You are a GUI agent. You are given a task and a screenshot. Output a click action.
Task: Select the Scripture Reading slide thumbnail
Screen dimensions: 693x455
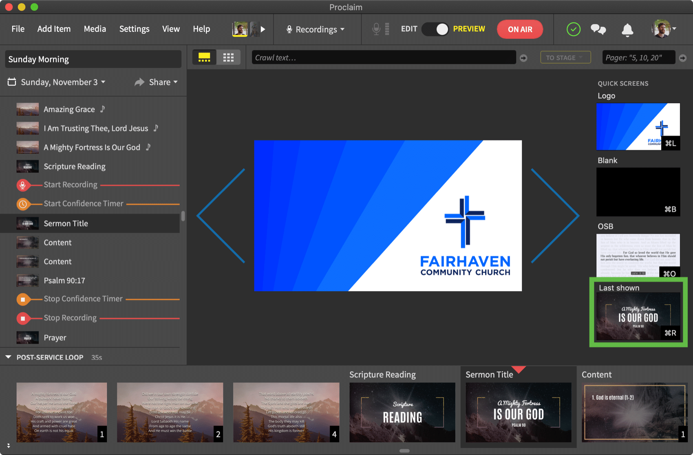point(402,412)
